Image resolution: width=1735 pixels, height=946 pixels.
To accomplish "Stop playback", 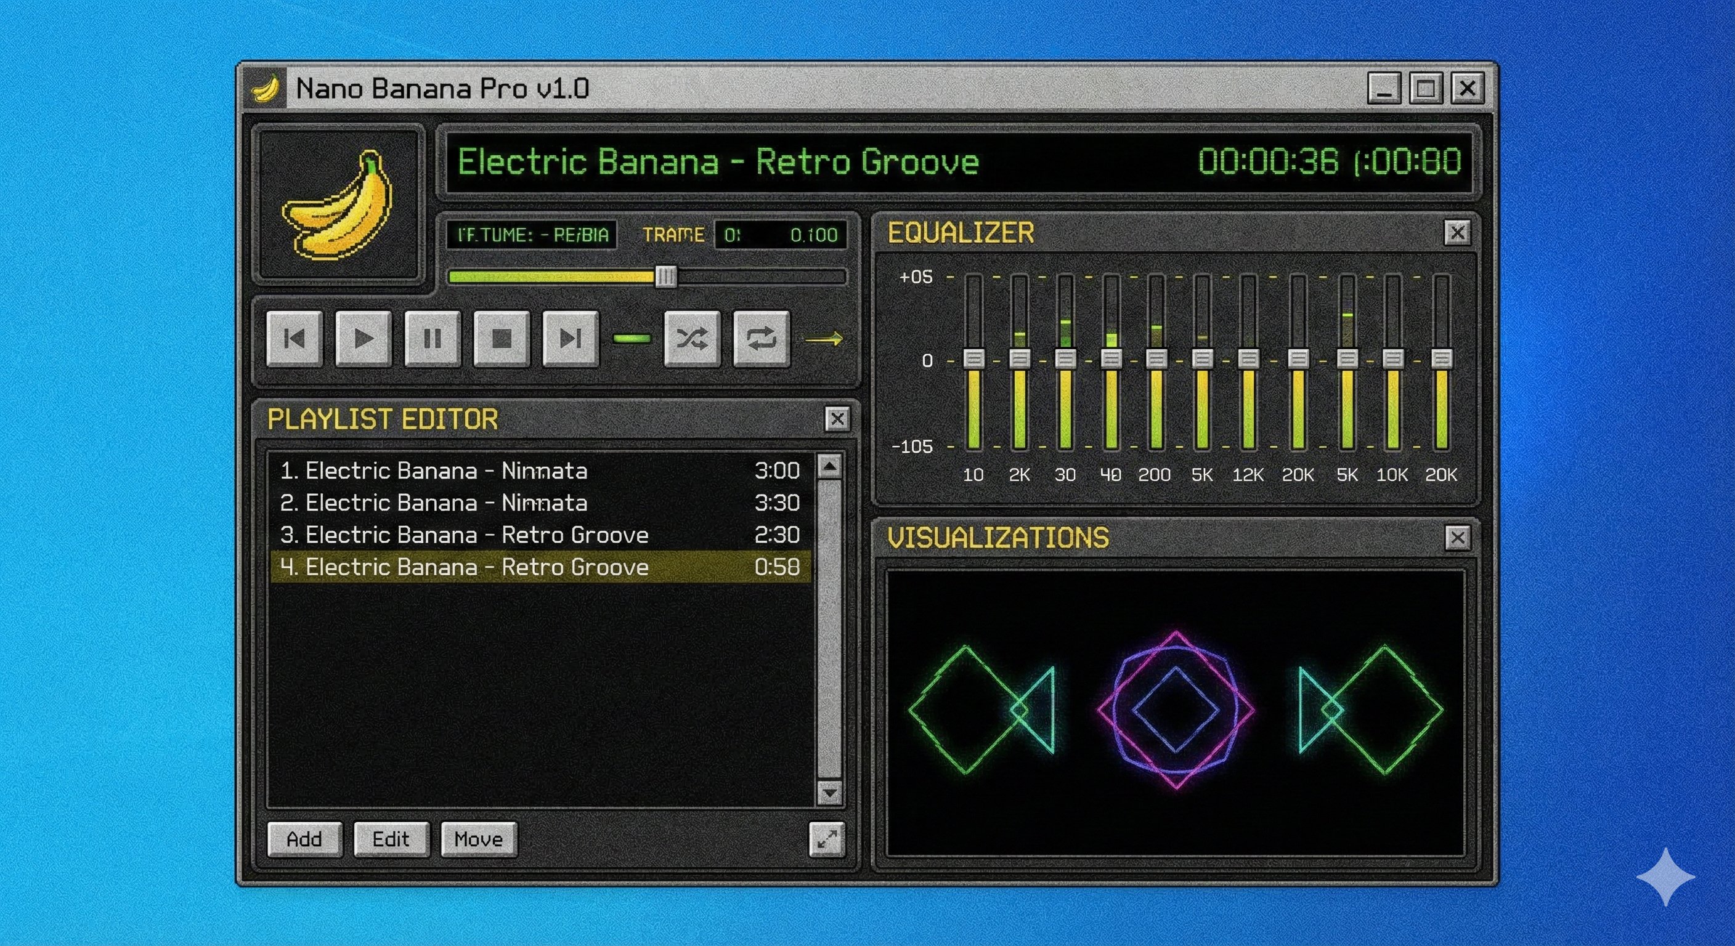I will [500, 340].
